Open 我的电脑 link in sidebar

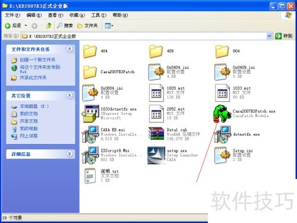click(29, 128)
